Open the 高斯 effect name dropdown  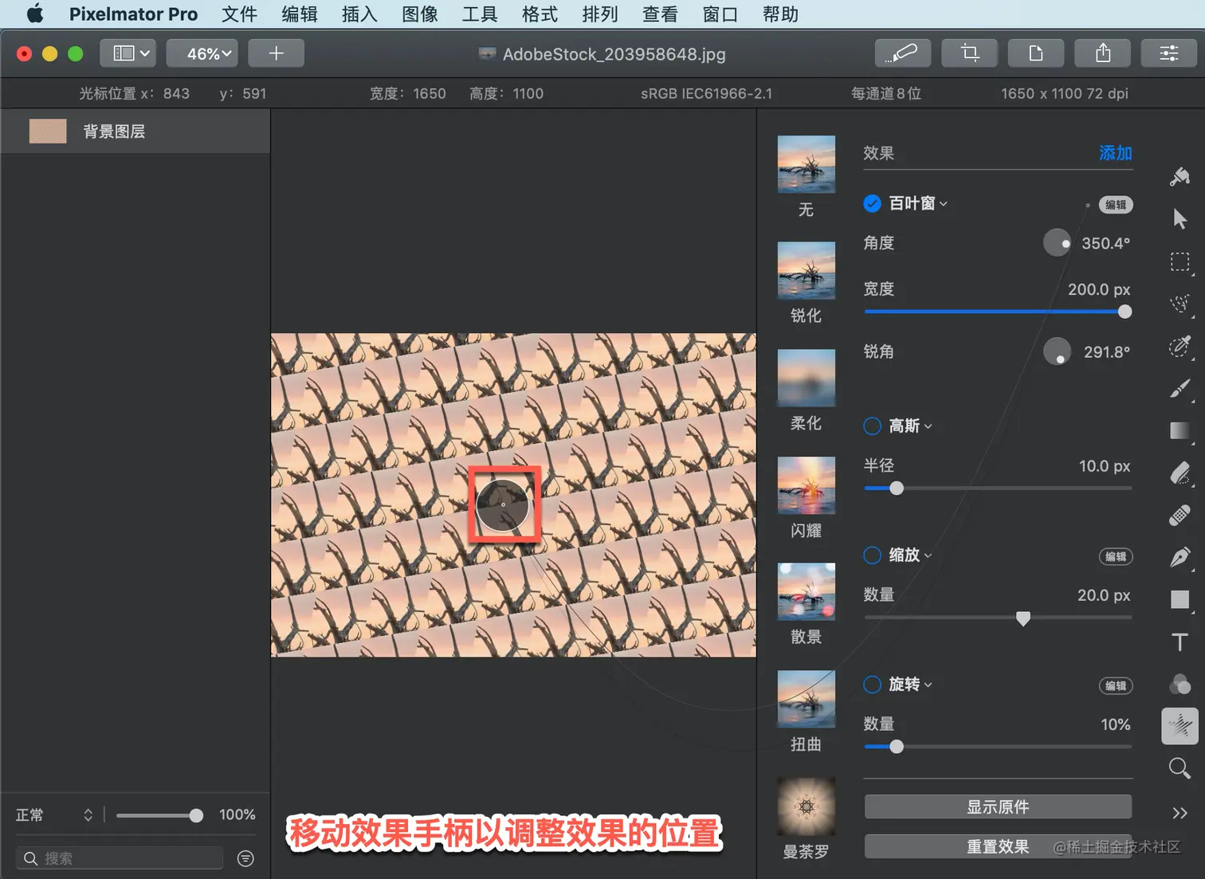[910, 426]
